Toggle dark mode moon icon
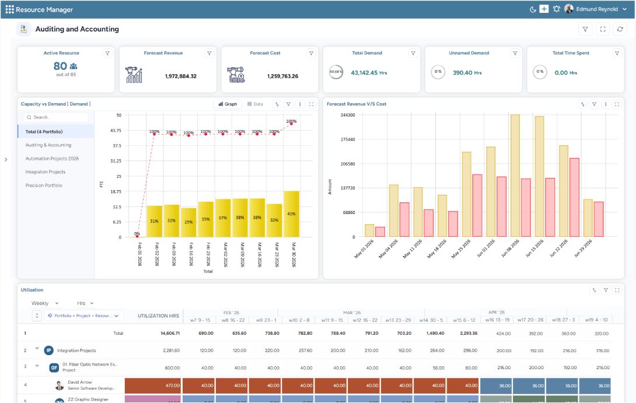Image resolution: width=636 pixels, height=403 pixels. 533,9
